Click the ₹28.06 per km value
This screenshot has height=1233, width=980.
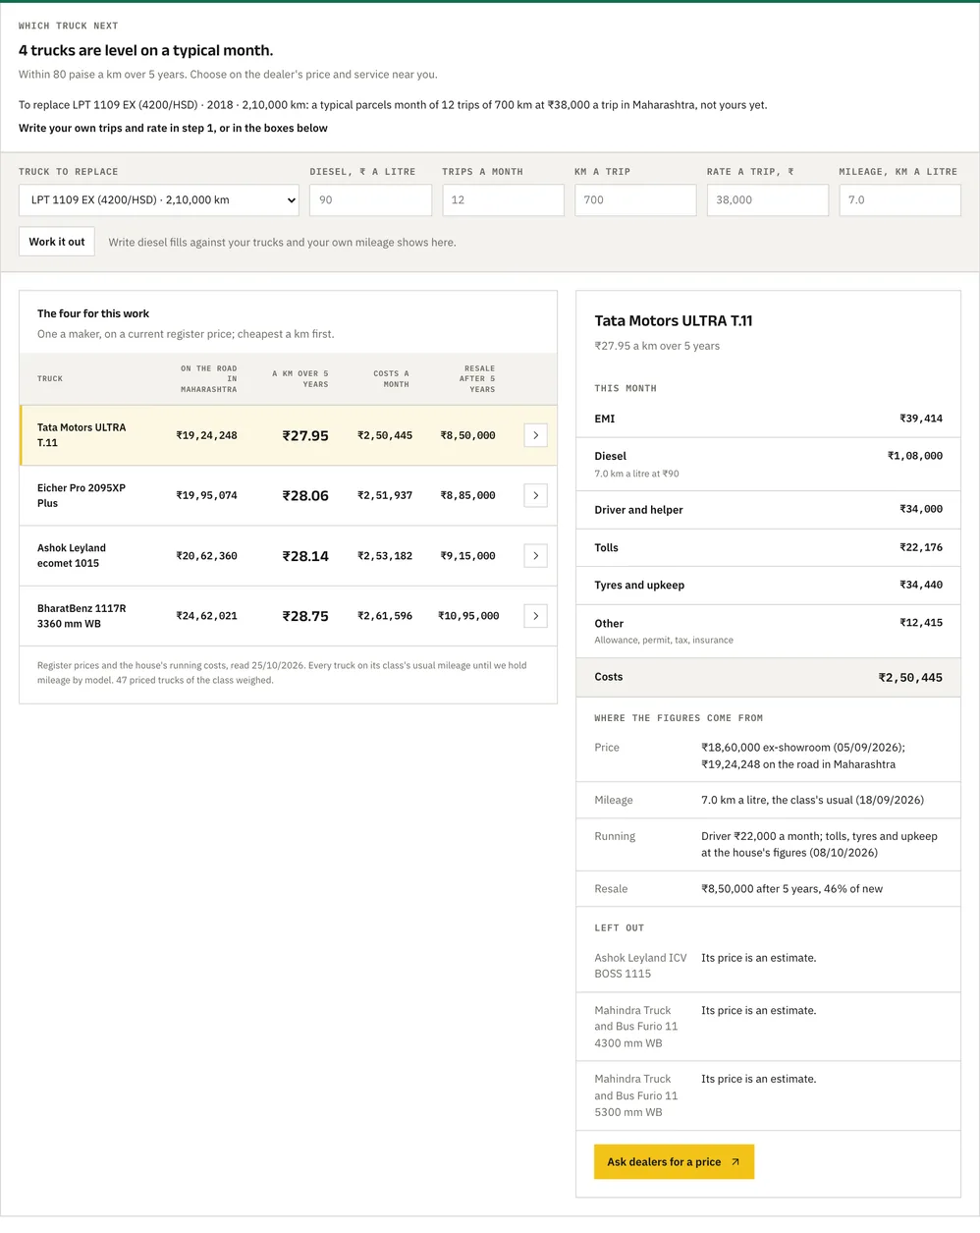305,495
